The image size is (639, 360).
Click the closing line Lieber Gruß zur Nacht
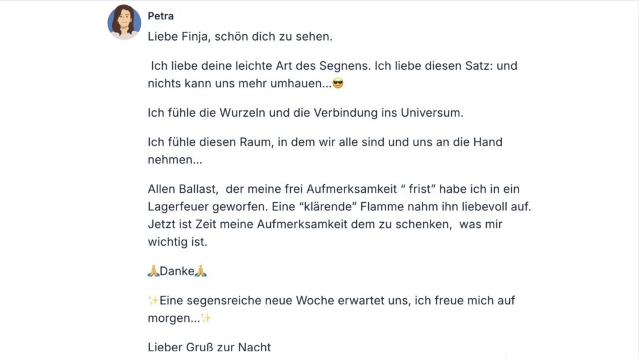pos(209,348)
